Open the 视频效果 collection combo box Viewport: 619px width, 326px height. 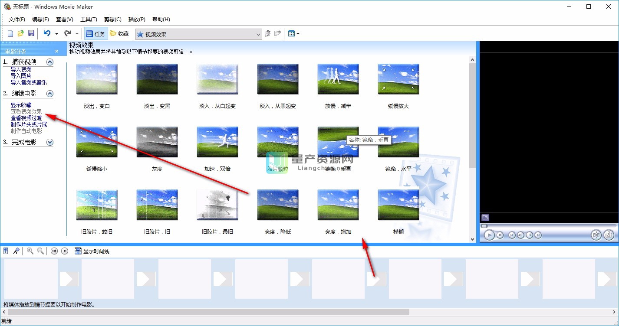pyautogui.click(x=198, y=34)
